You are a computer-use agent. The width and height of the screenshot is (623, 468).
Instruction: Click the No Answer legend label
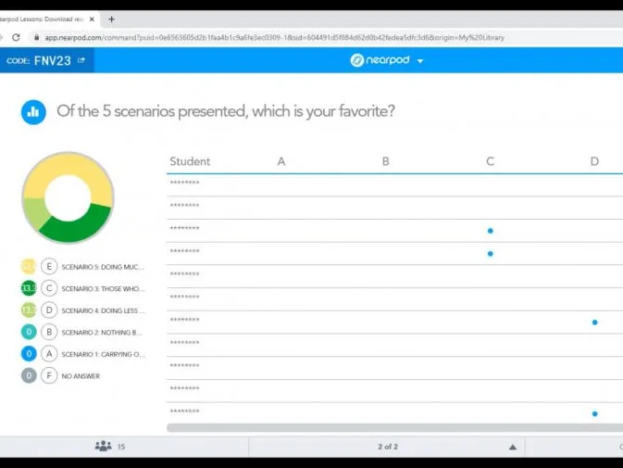click(x=81, y=376)
